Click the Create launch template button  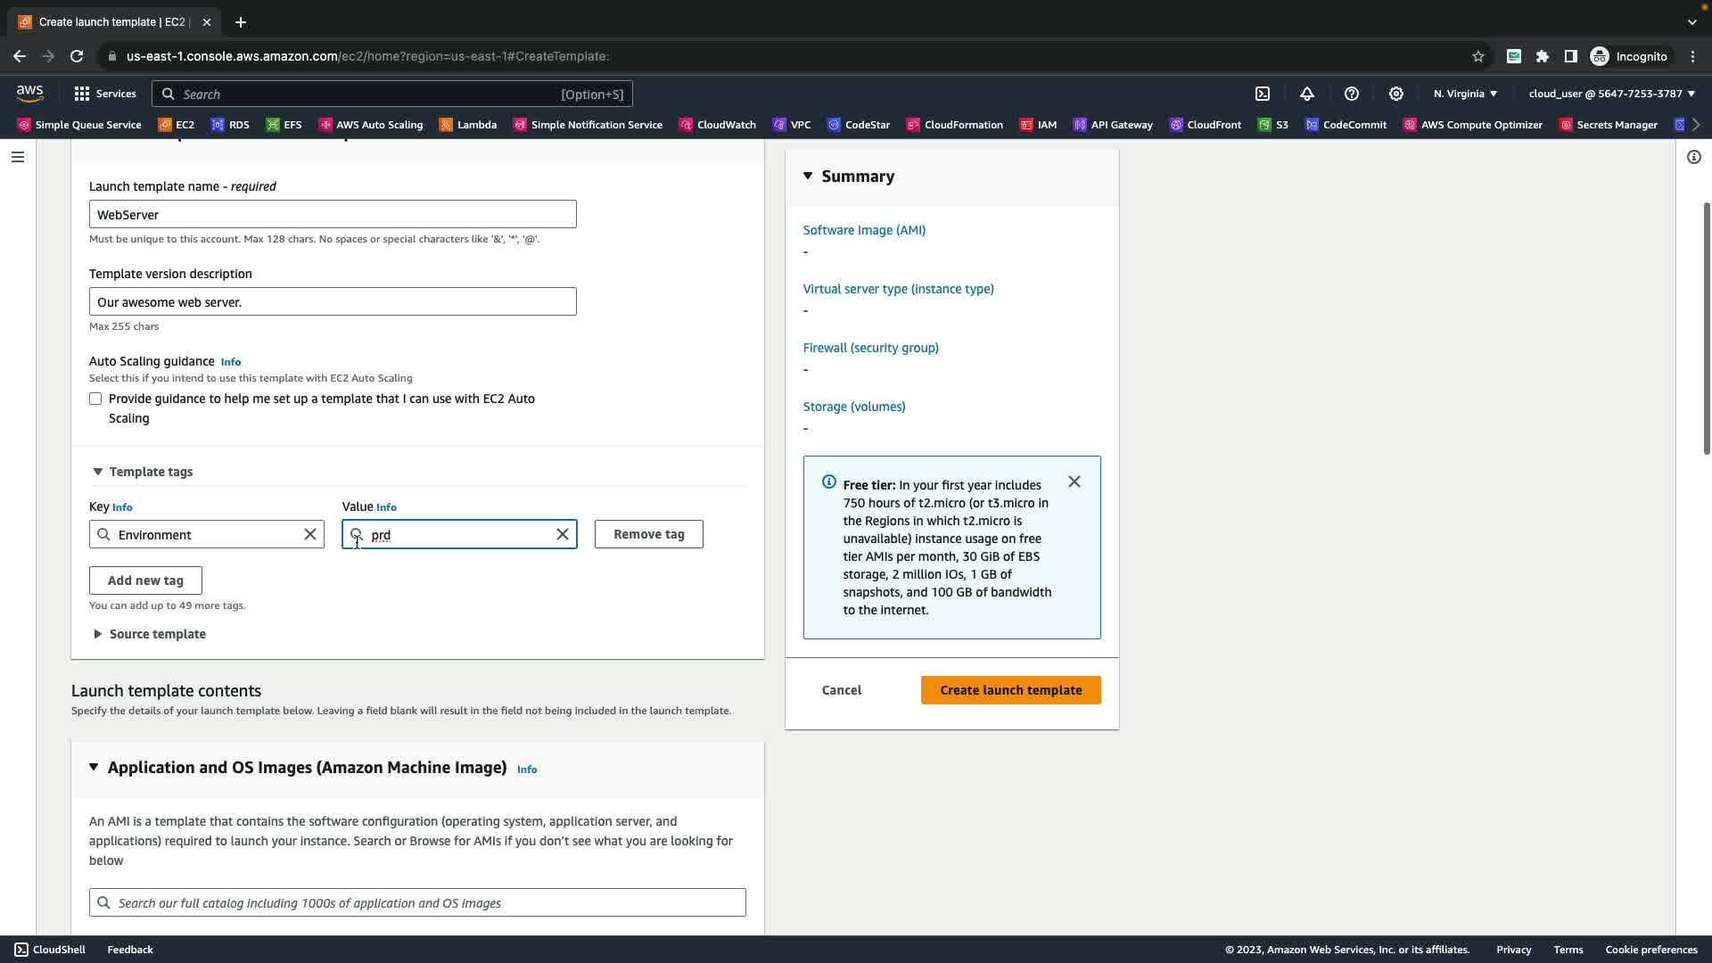1010,690
